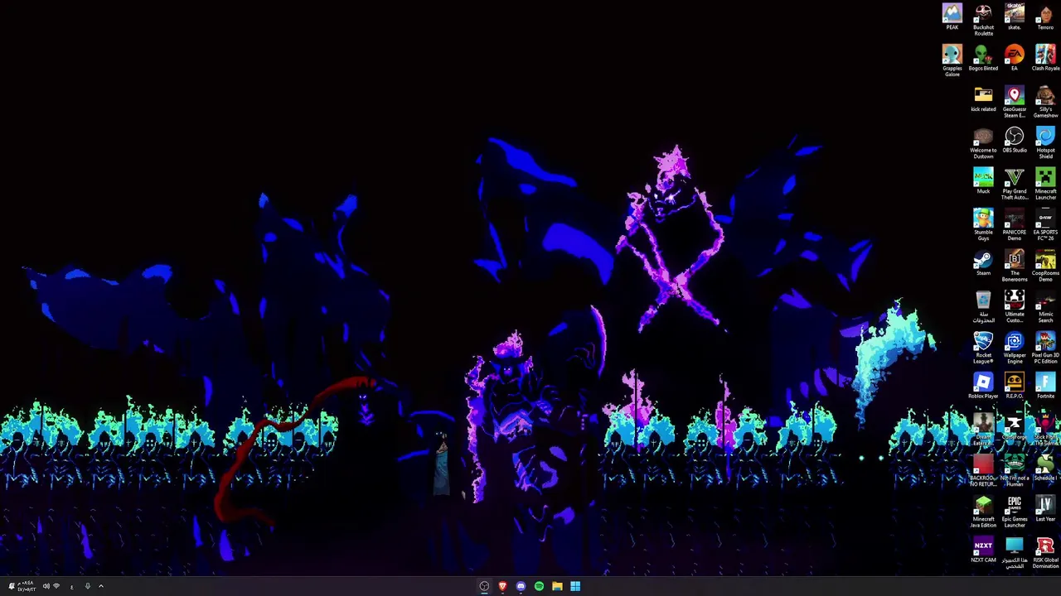The image size is (1061, 596).
Task: Open Brave browser from the taskbar
Action: (502, 586)
